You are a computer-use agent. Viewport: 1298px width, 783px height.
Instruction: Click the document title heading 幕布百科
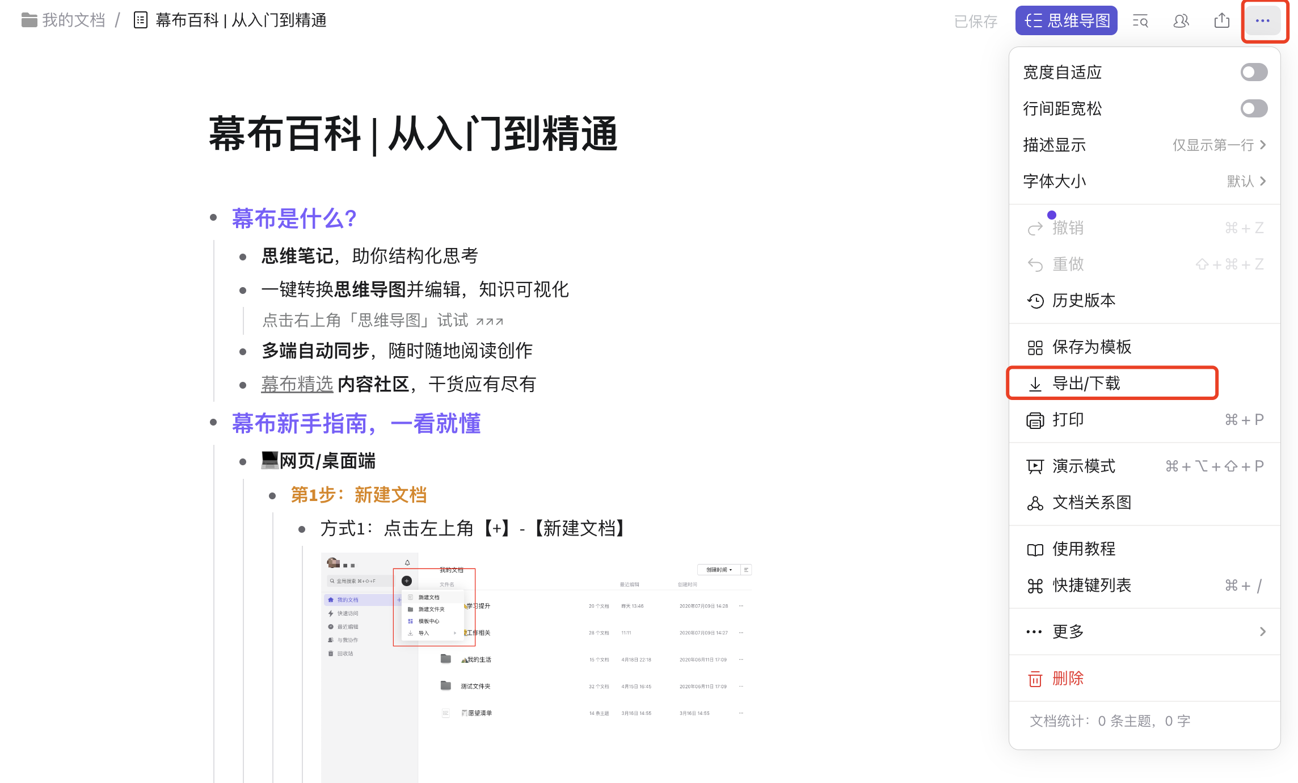413,134
